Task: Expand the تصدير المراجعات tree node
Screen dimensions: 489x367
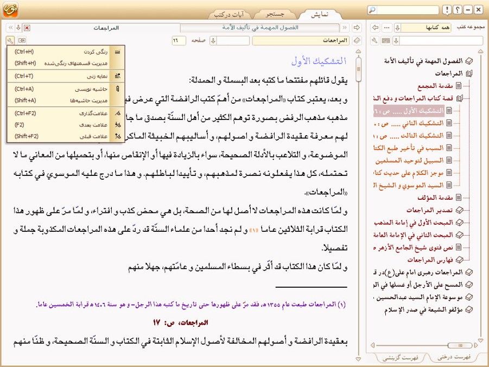Action: tap(459, 210)
